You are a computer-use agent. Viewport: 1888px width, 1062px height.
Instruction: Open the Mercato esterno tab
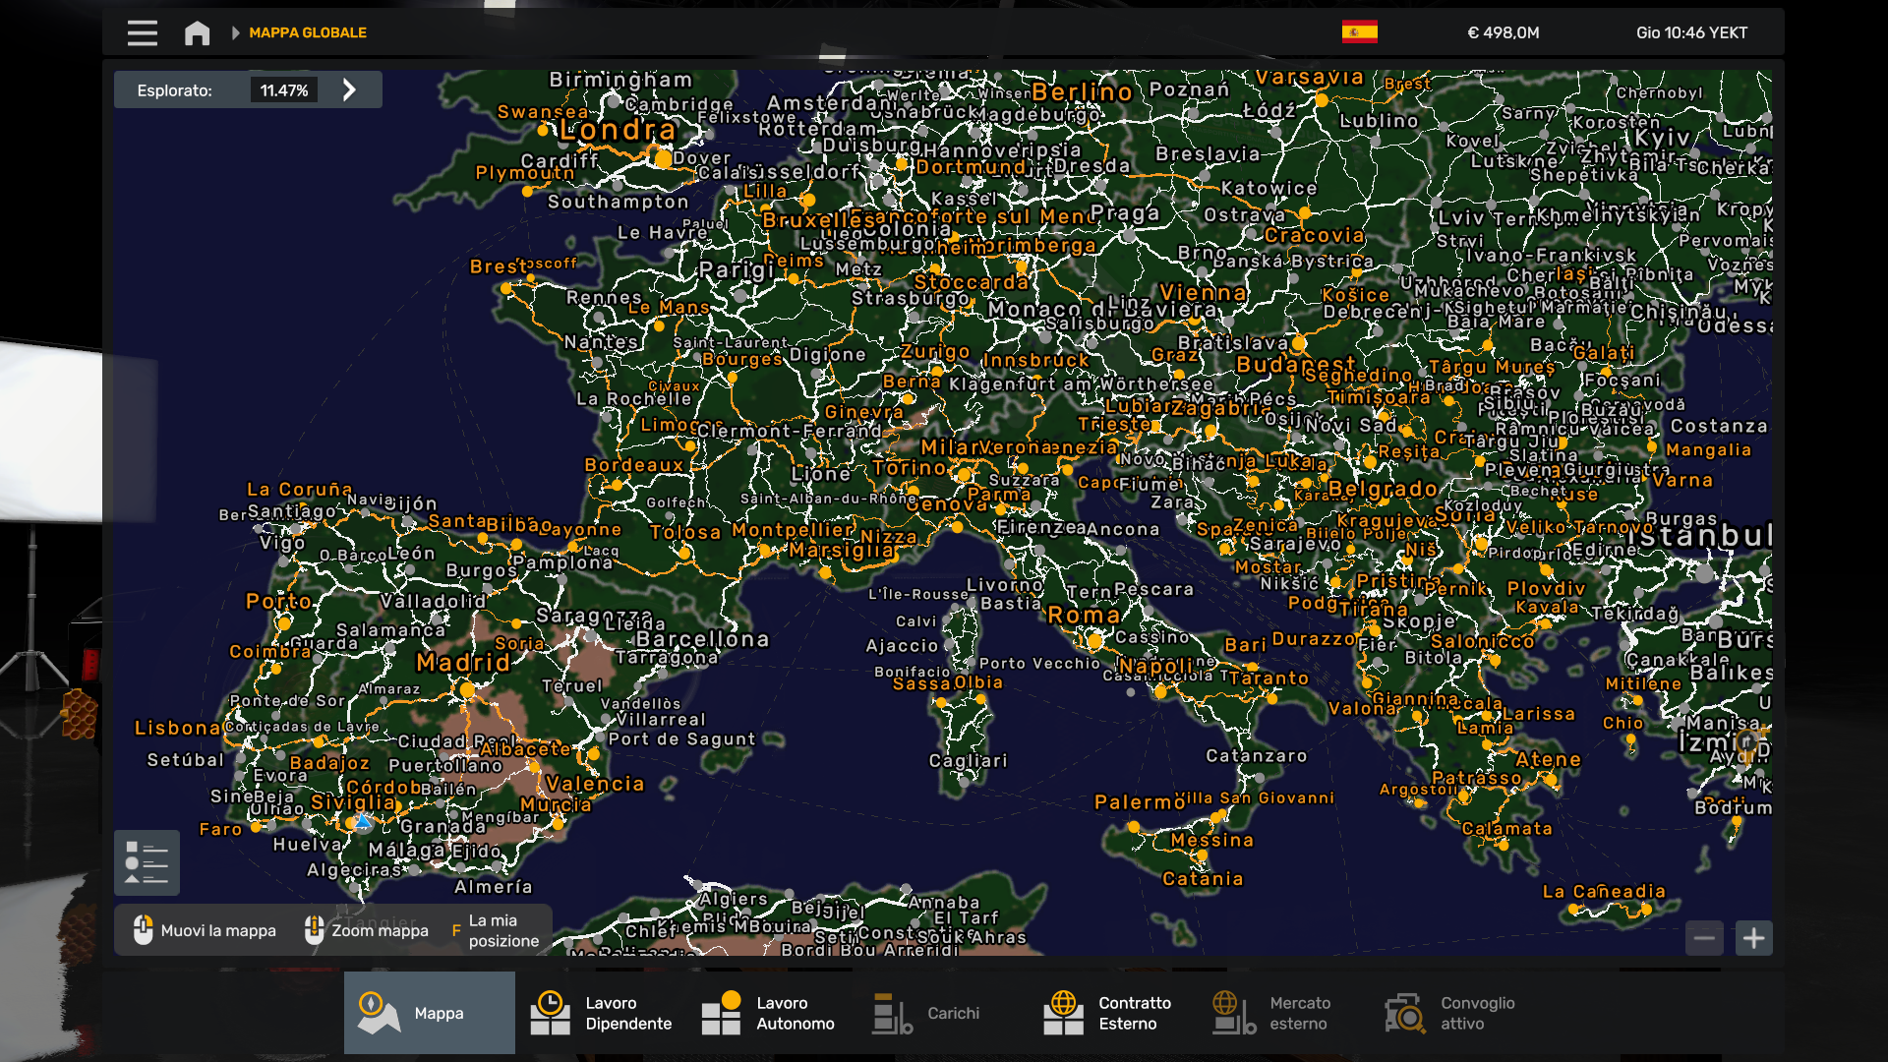point(1285,1013)
